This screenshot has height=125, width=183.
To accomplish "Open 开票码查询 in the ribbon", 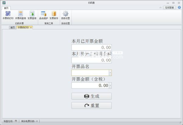I will 20,15.
